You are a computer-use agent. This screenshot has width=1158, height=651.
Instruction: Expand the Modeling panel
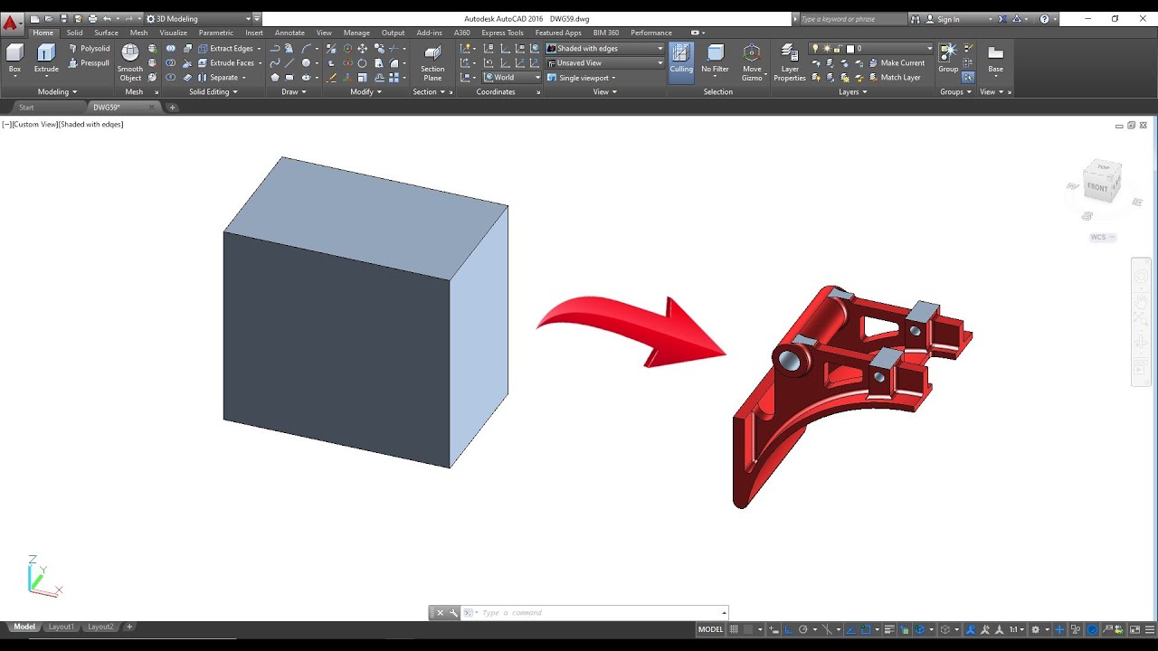coord(58,92)
